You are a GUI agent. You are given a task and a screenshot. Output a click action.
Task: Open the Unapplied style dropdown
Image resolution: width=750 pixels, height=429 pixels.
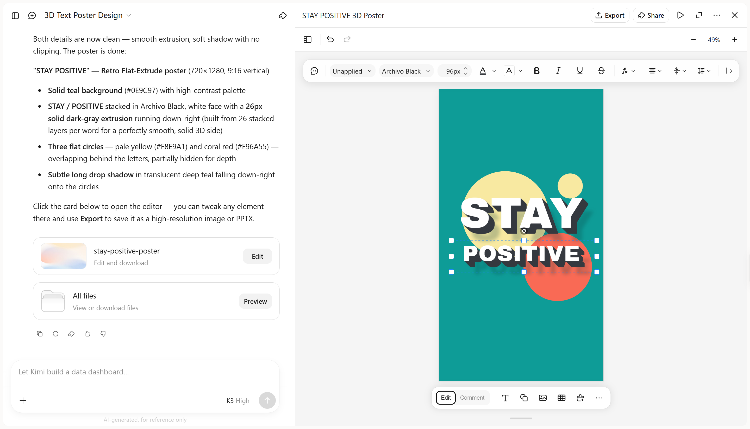click(x=352, y=71)
